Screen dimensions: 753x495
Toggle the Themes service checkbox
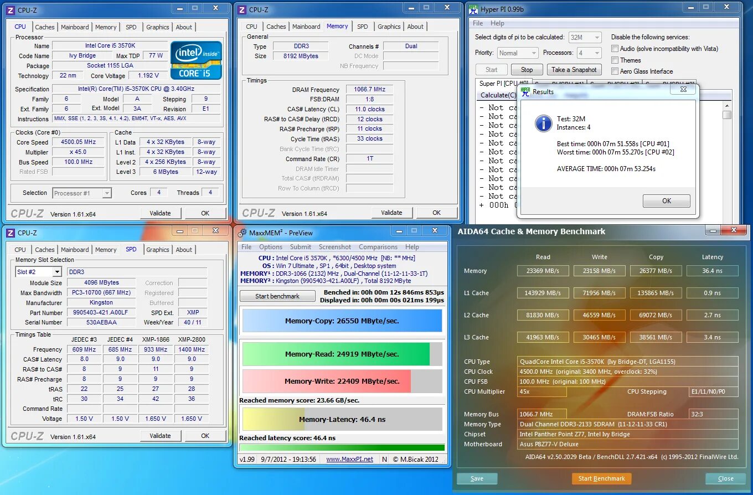coord(615,60)
